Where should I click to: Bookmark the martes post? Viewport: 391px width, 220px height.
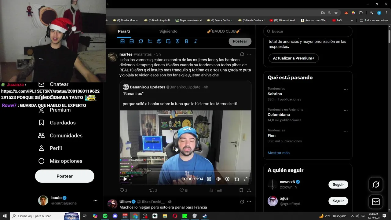[x=241, y=190]
